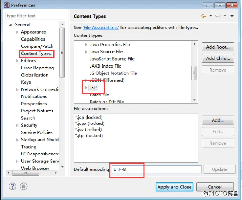Screen dimensions: 242x200
Task: Click the Add Child... button
Action: tap(218, 58)
